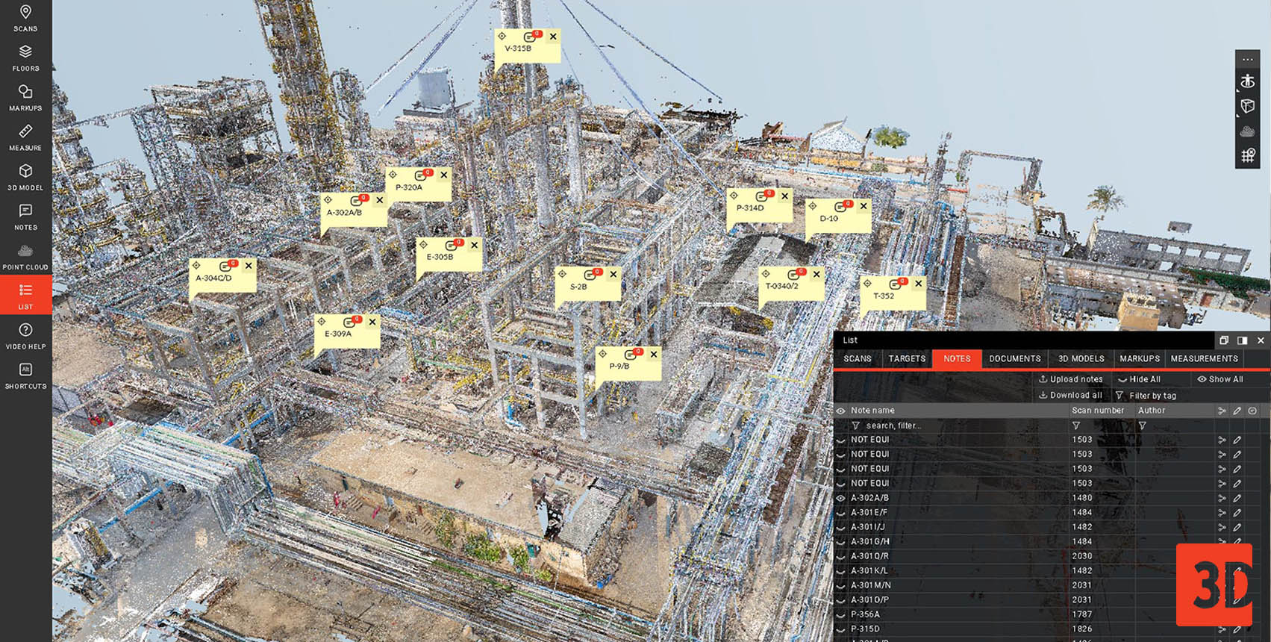This screenshot has width=1271, height=642.
Task: Switch to the Scans tab in the List panel
Action: (858, 359)
